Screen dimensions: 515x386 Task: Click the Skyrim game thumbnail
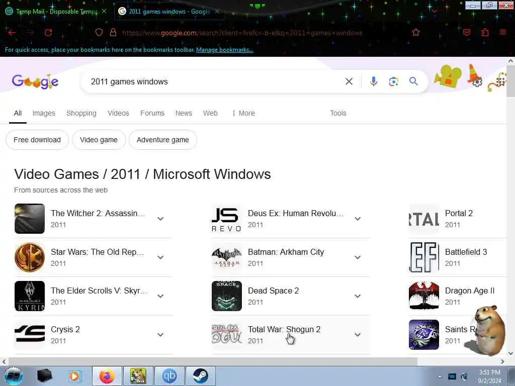click(x=30, y=296)
